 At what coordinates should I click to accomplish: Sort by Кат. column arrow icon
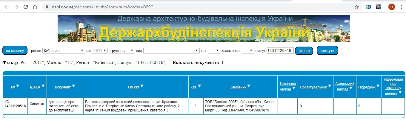(x=199, y=86)
